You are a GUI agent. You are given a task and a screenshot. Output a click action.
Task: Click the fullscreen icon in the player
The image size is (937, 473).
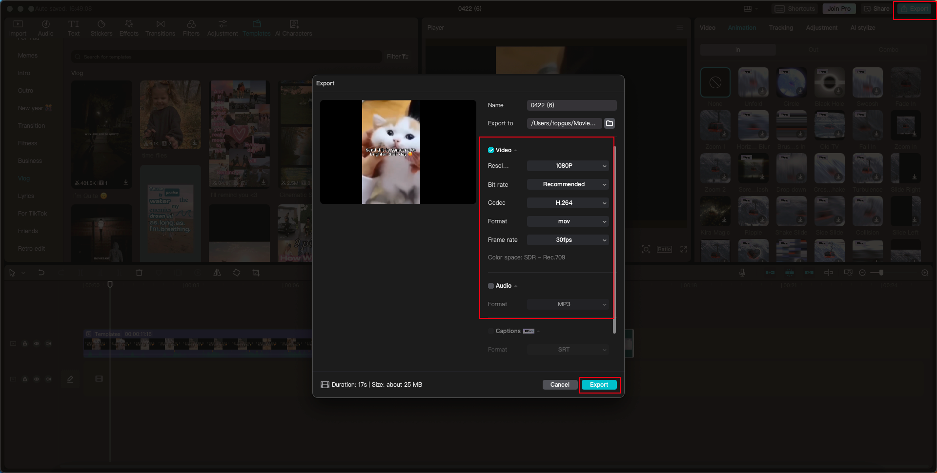pyautogui.click(x=684, y=249)
